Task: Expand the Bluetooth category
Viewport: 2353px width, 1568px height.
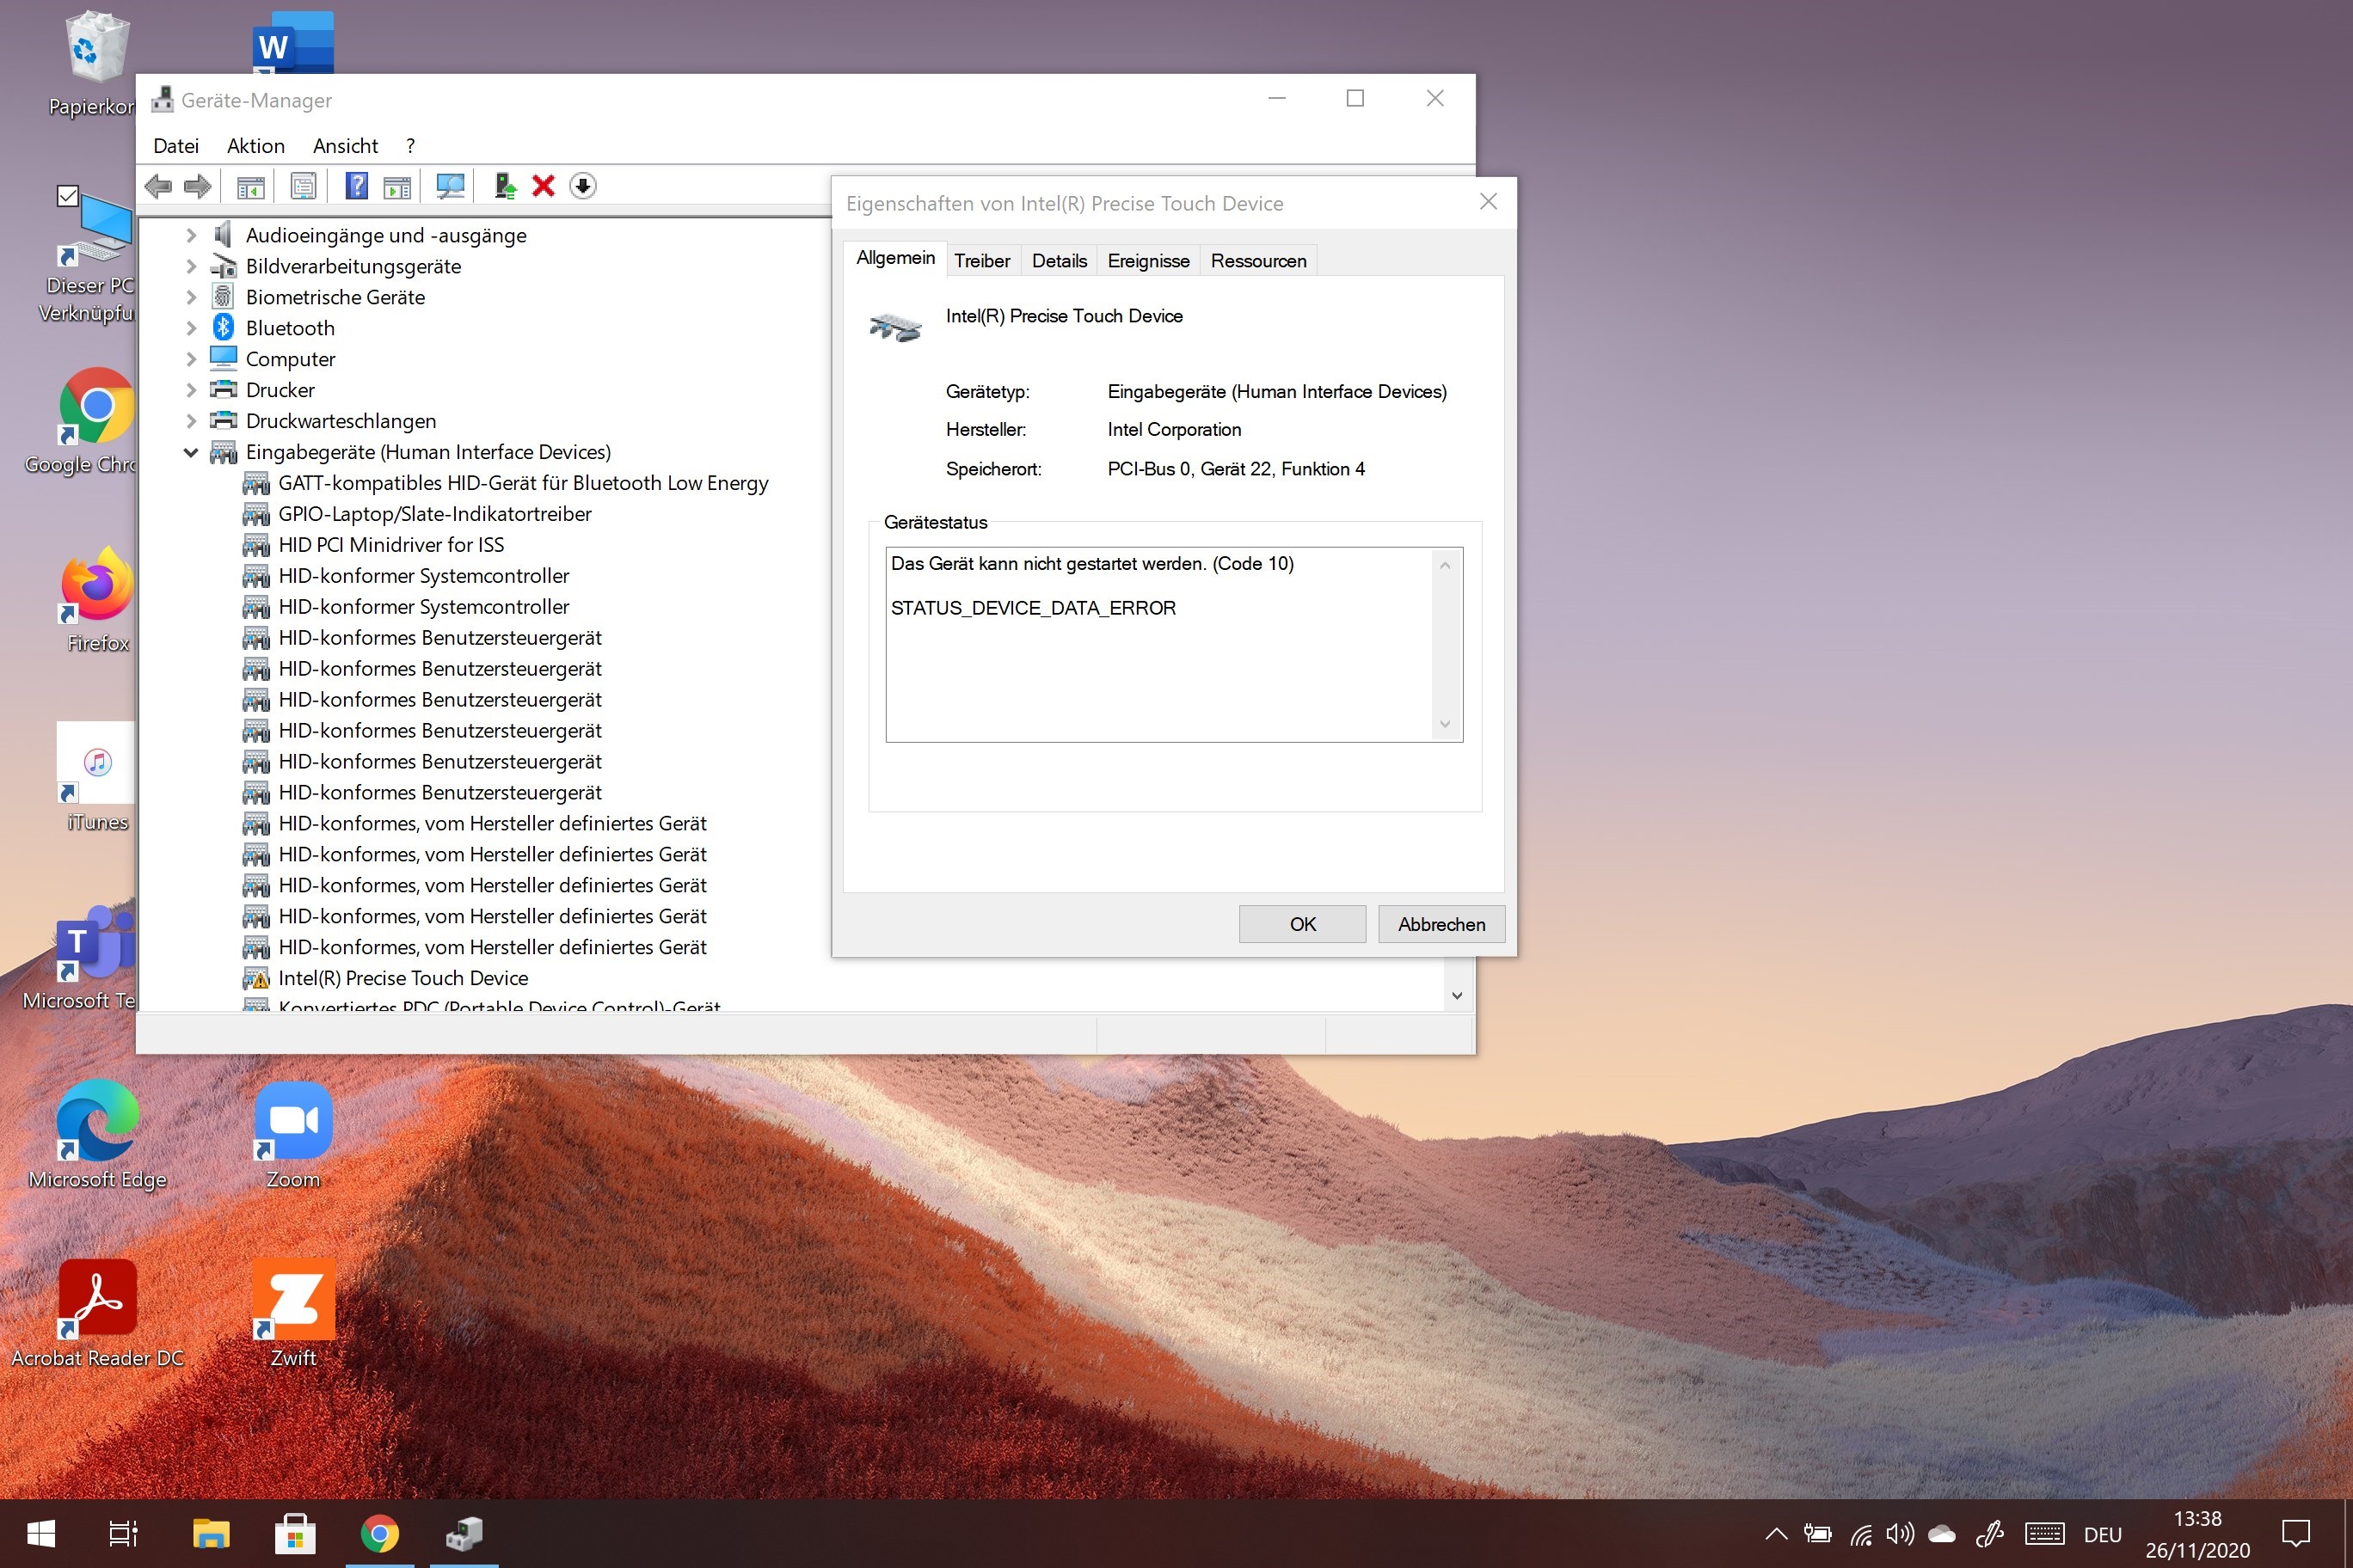Action: 191,328
